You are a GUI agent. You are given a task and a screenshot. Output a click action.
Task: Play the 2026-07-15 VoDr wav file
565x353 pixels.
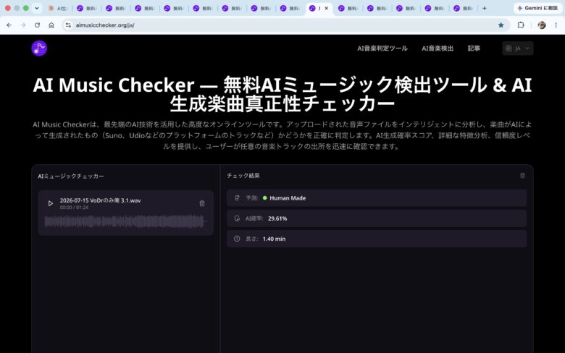click(x=51, y=203)
